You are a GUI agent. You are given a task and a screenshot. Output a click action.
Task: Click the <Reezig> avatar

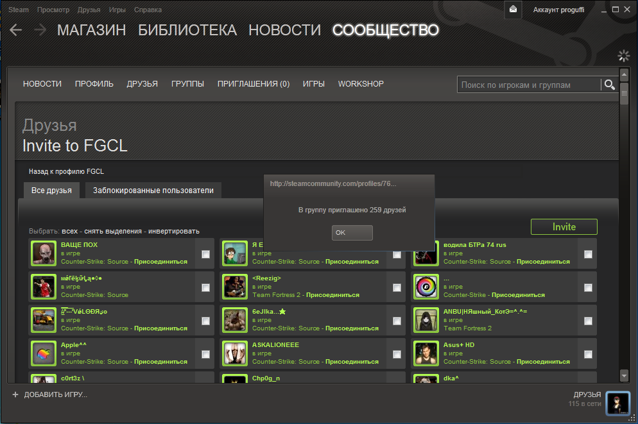pyautogui.click(x=235, y=287)
